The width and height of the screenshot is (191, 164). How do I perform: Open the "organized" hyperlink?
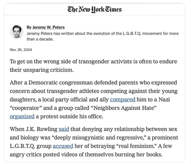[x=22, y=116]
